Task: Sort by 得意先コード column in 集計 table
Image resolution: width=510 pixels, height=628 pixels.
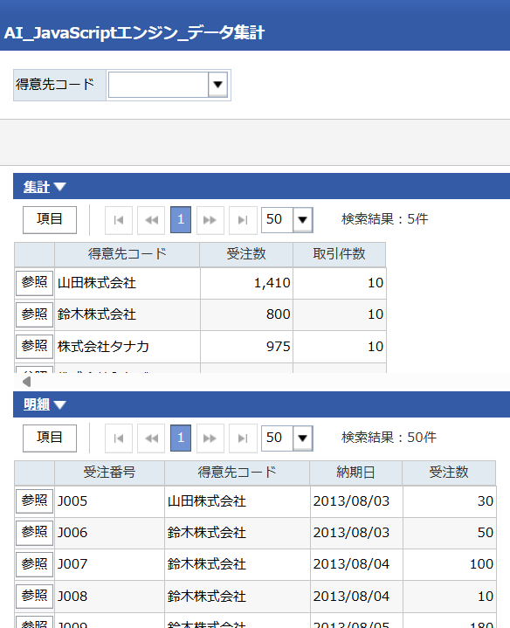Action: [127, 254]
